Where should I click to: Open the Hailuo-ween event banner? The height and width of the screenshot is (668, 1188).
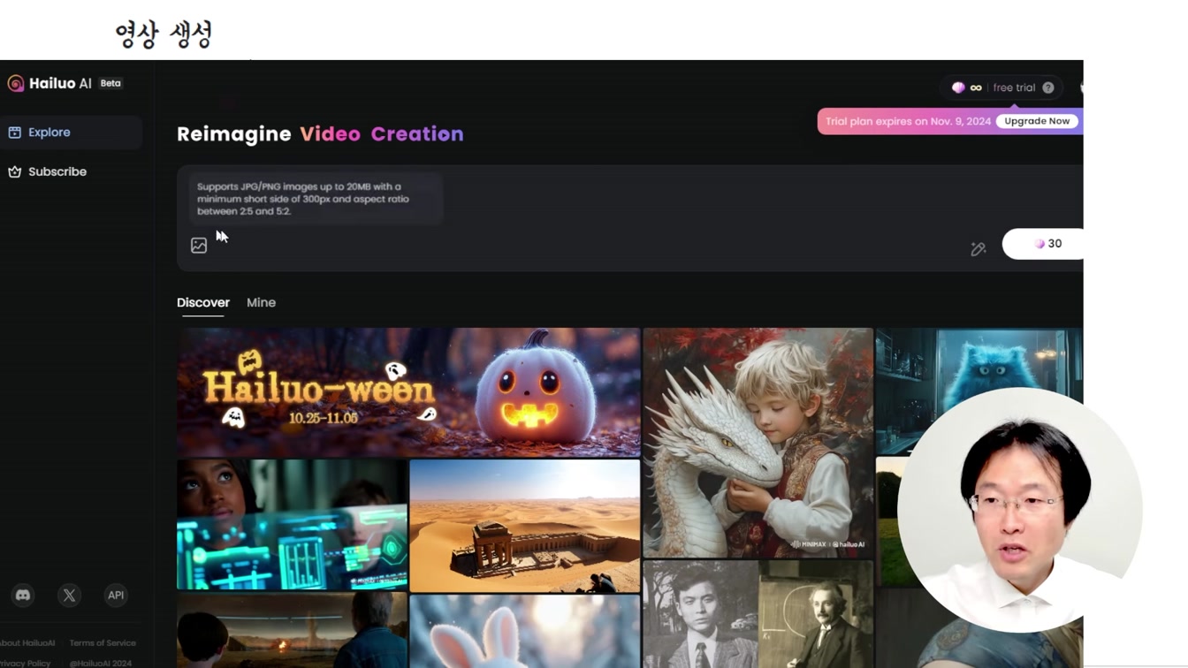pyautogui.click(x=408, y=392)
